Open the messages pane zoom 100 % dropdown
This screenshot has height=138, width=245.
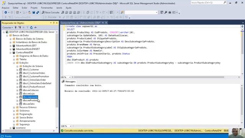(70, 126)
